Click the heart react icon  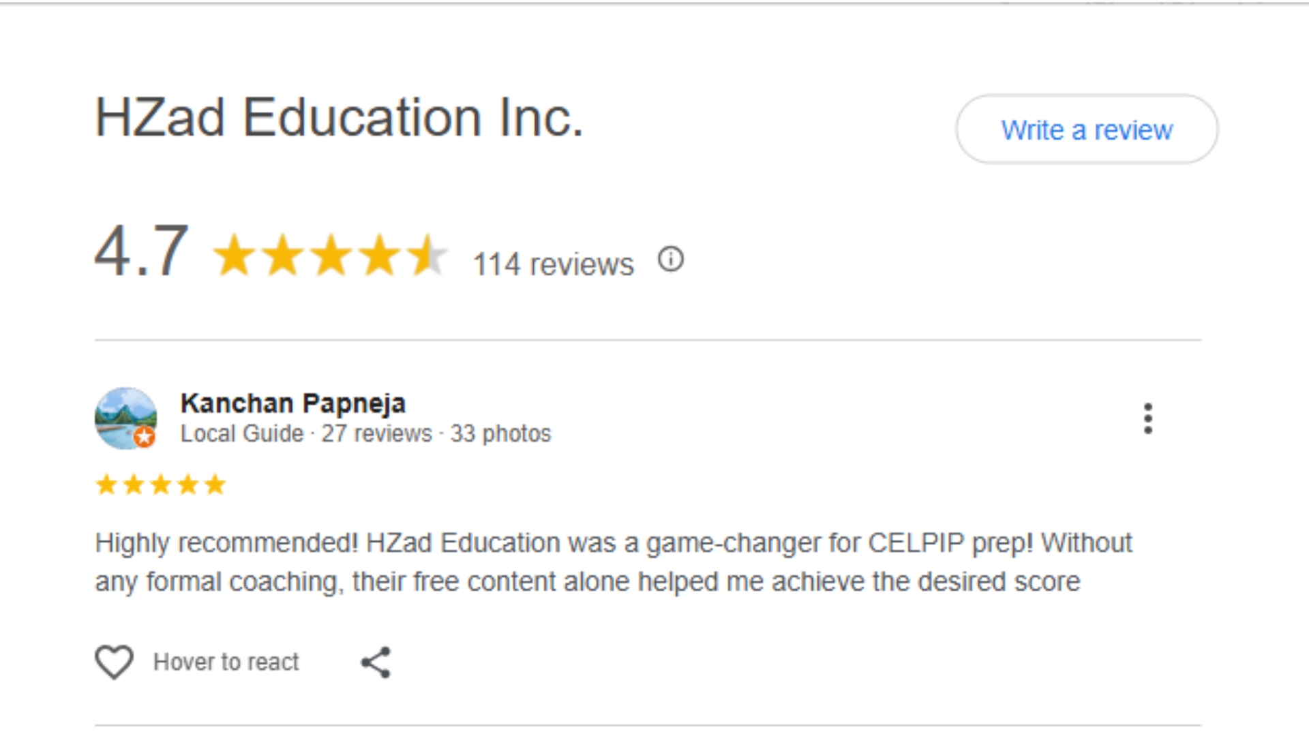[x=114, y=662]
